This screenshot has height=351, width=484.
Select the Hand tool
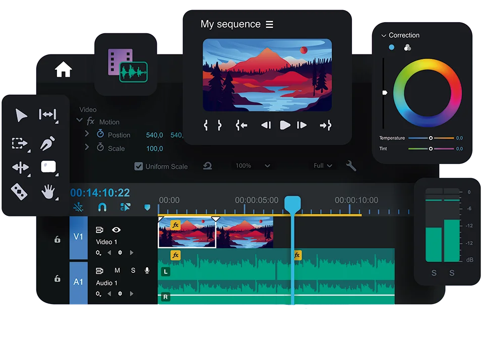[x=47, y=191]
